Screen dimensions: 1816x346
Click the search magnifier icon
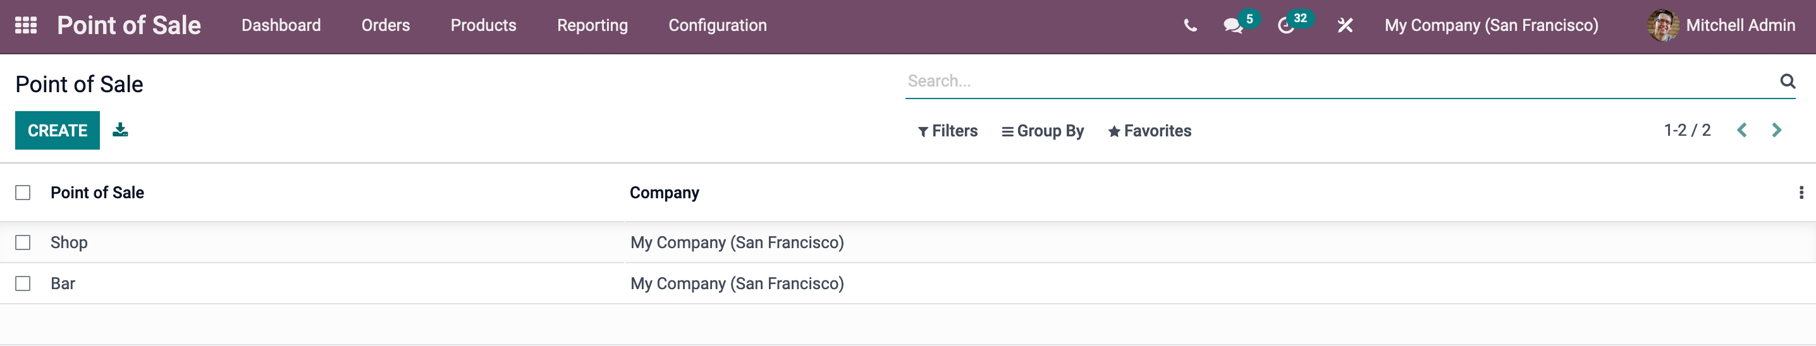coord(1787,81)
